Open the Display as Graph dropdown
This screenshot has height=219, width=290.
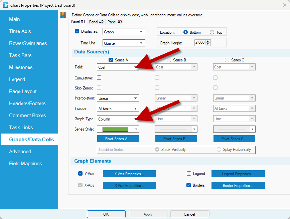click(x=124, y=32)
